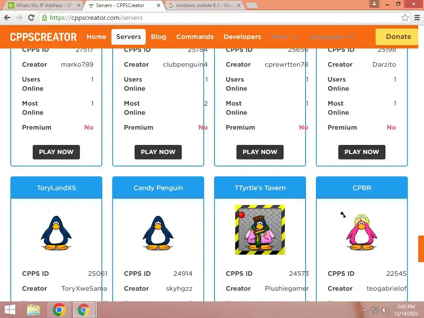
Task: Click the orange page scrollbar thumb
Action: [x=421, y=249]
